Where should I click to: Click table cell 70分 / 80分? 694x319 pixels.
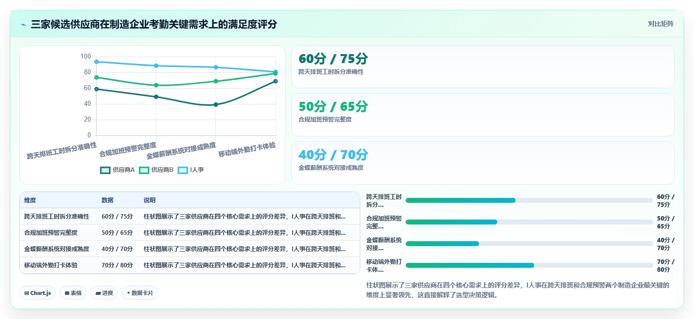117,265
